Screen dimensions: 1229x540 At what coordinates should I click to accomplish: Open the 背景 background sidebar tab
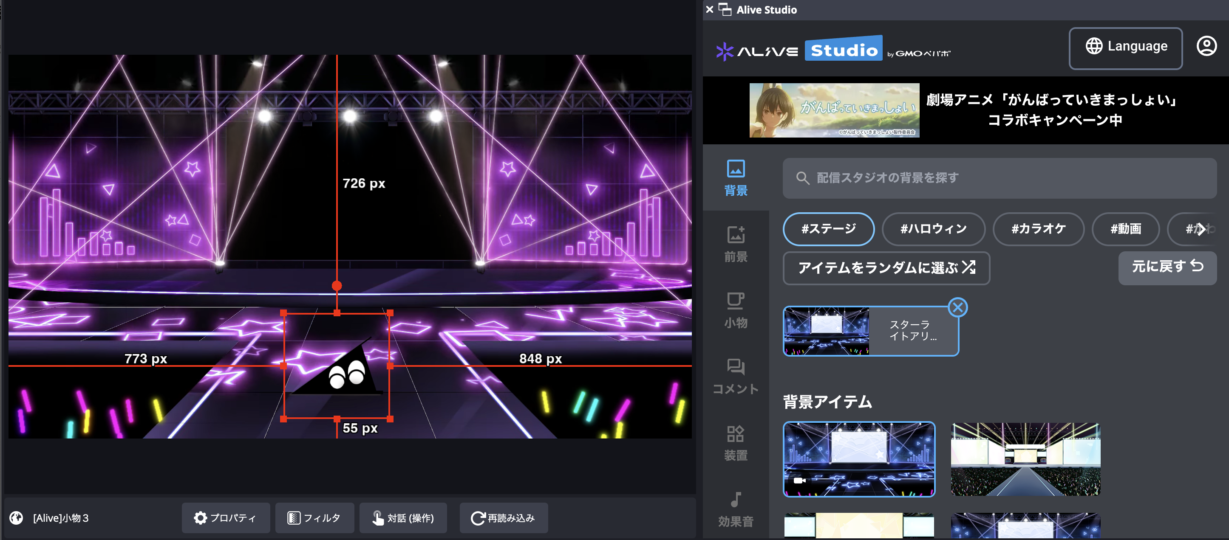735,178
